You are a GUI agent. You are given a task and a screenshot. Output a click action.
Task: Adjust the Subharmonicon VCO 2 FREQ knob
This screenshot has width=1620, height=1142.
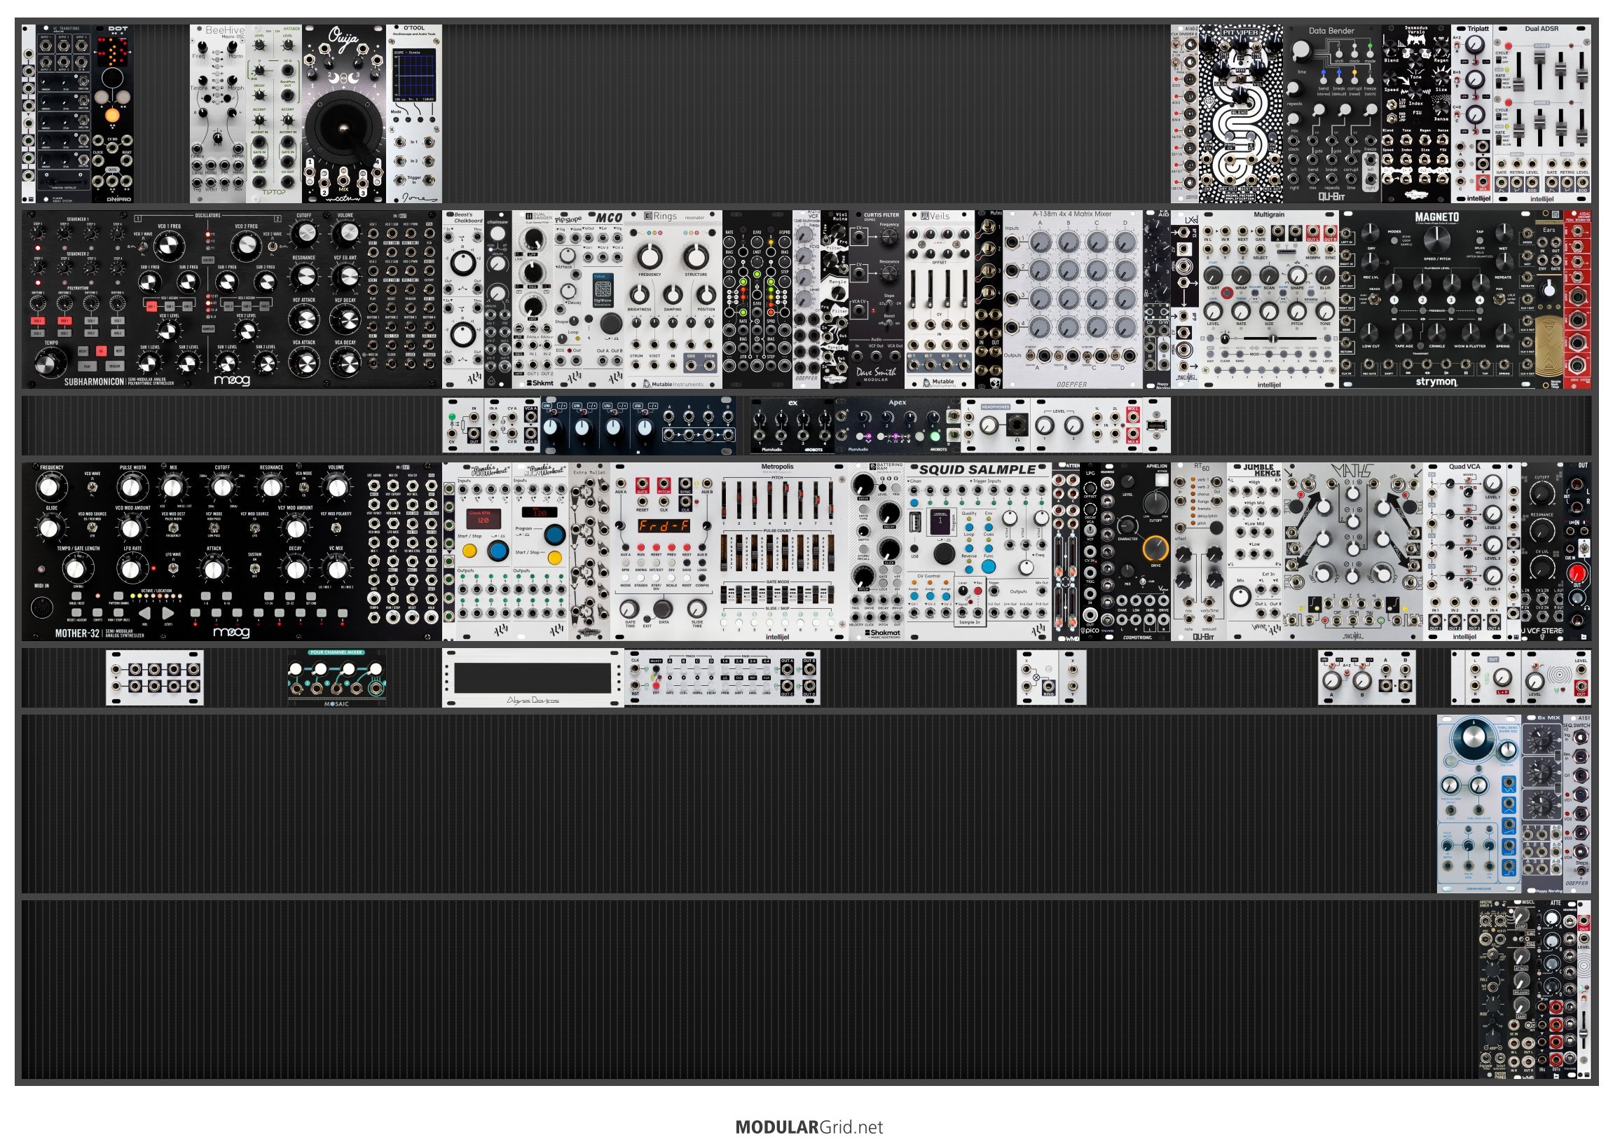pyautogui.click(x=245, y=246)
